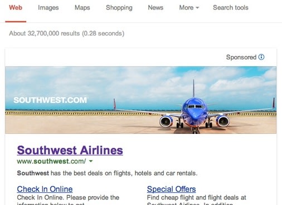Click the www.southwest.com/ green URL
The image size is (282, 205).
coord(51,161)
